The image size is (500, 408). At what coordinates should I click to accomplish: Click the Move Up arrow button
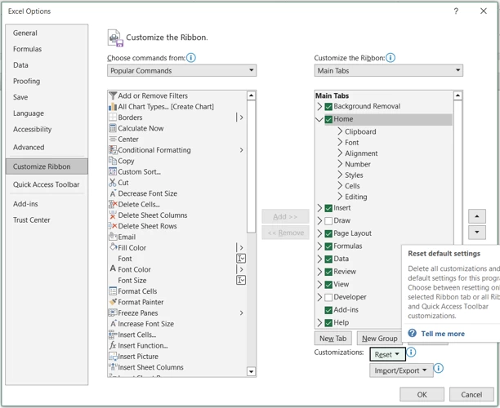pyautogui.click(x=477, y=216)
